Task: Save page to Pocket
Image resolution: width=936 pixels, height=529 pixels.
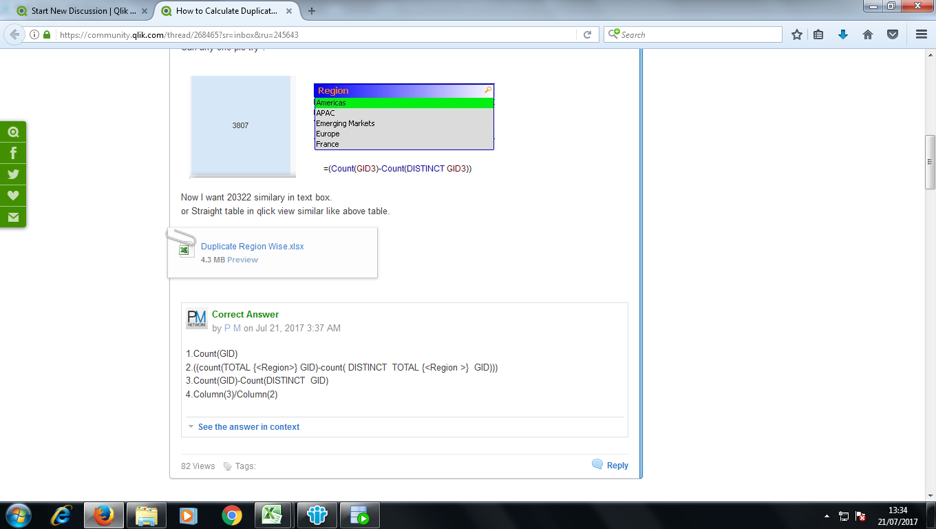Action: coord(893,34)
